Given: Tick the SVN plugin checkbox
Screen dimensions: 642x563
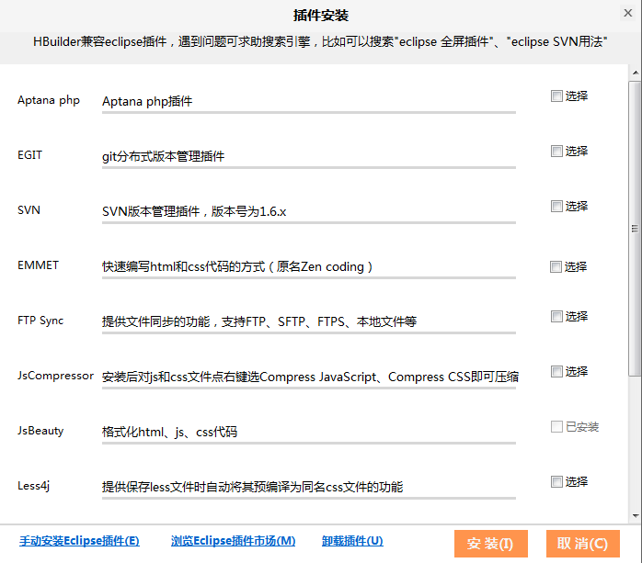Looking at the screenshot, I should click(556, 206).
